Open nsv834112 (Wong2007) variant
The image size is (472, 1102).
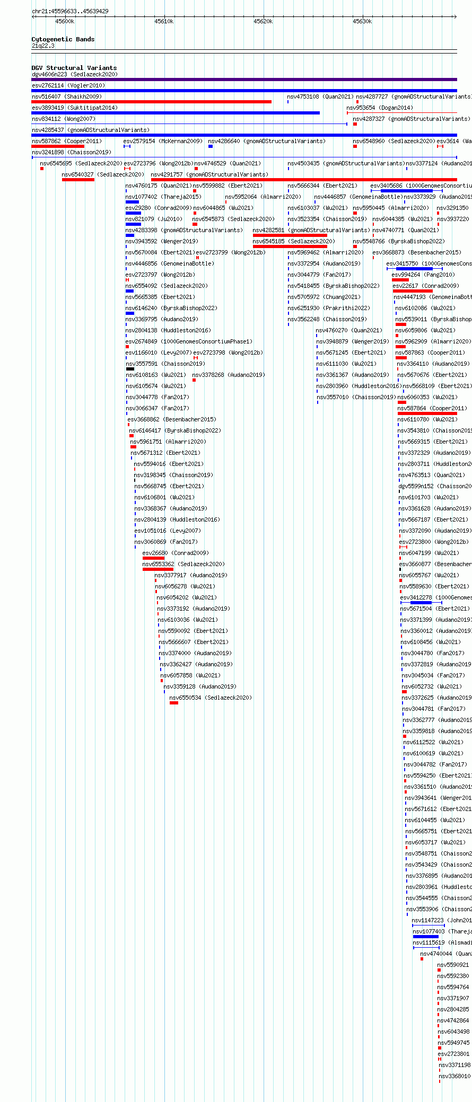(64, 119)
